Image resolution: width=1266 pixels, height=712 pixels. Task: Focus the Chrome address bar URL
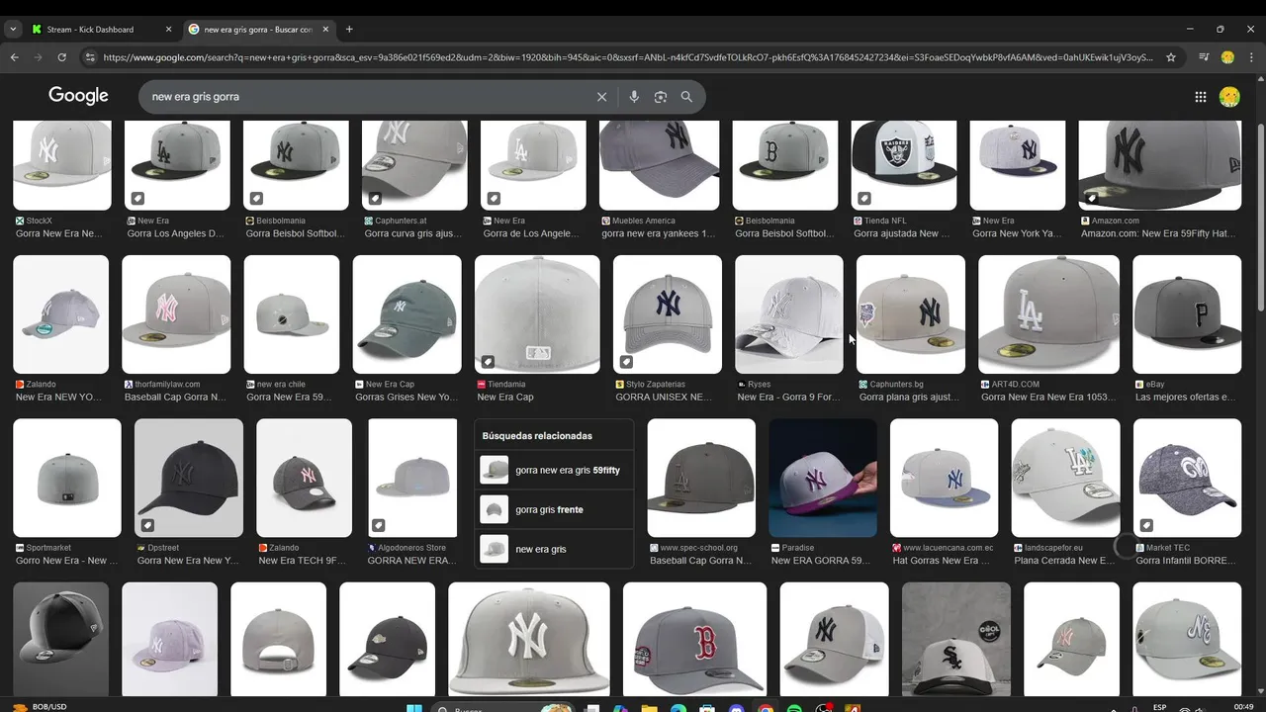[x=628, y=57]
